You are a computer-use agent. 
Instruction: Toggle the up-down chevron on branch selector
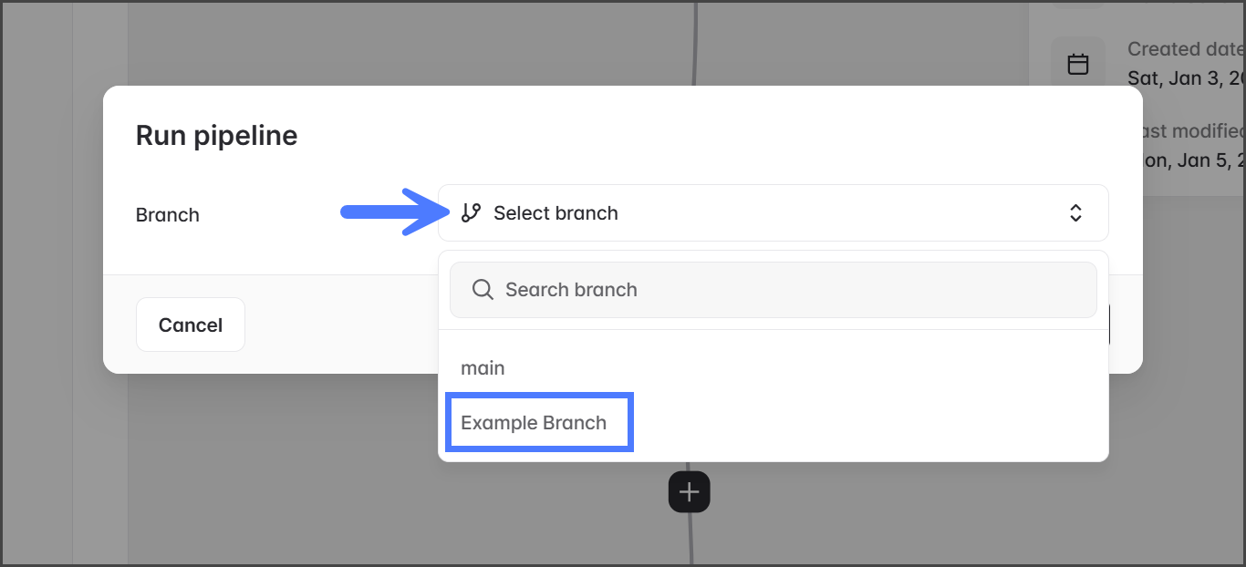pyautogui.click(x=1075, y=213)
